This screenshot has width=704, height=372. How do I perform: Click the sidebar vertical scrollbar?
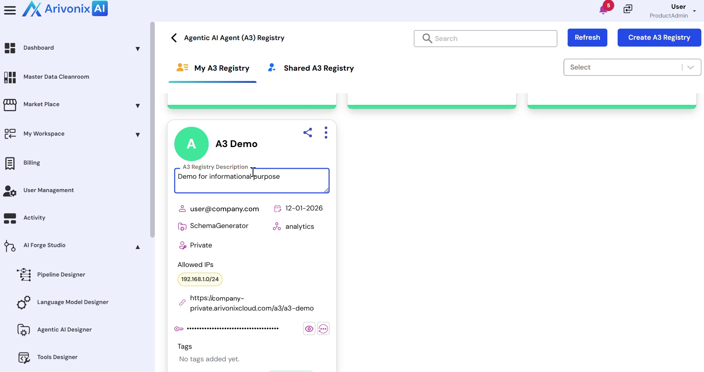point(152,130)
